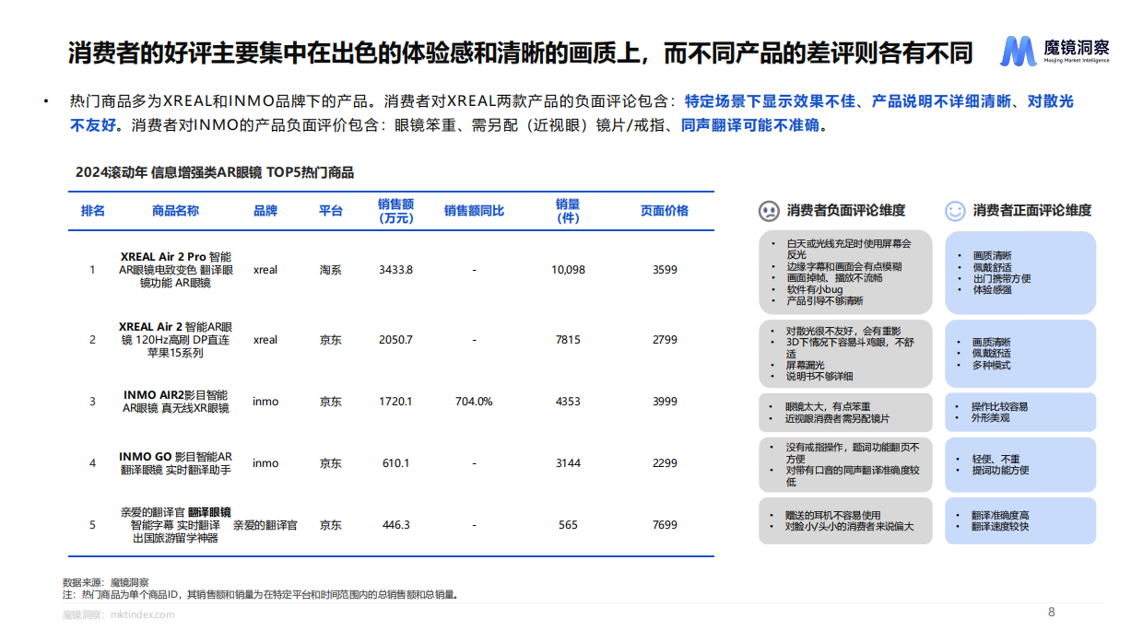
Task: Click the Mojing Market Intelligence logo
Action: tap(1055, 52)
